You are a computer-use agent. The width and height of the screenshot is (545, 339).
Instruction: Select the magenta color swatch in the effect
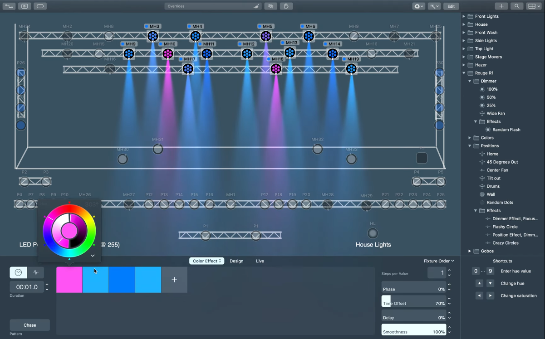tap(69, 280)
